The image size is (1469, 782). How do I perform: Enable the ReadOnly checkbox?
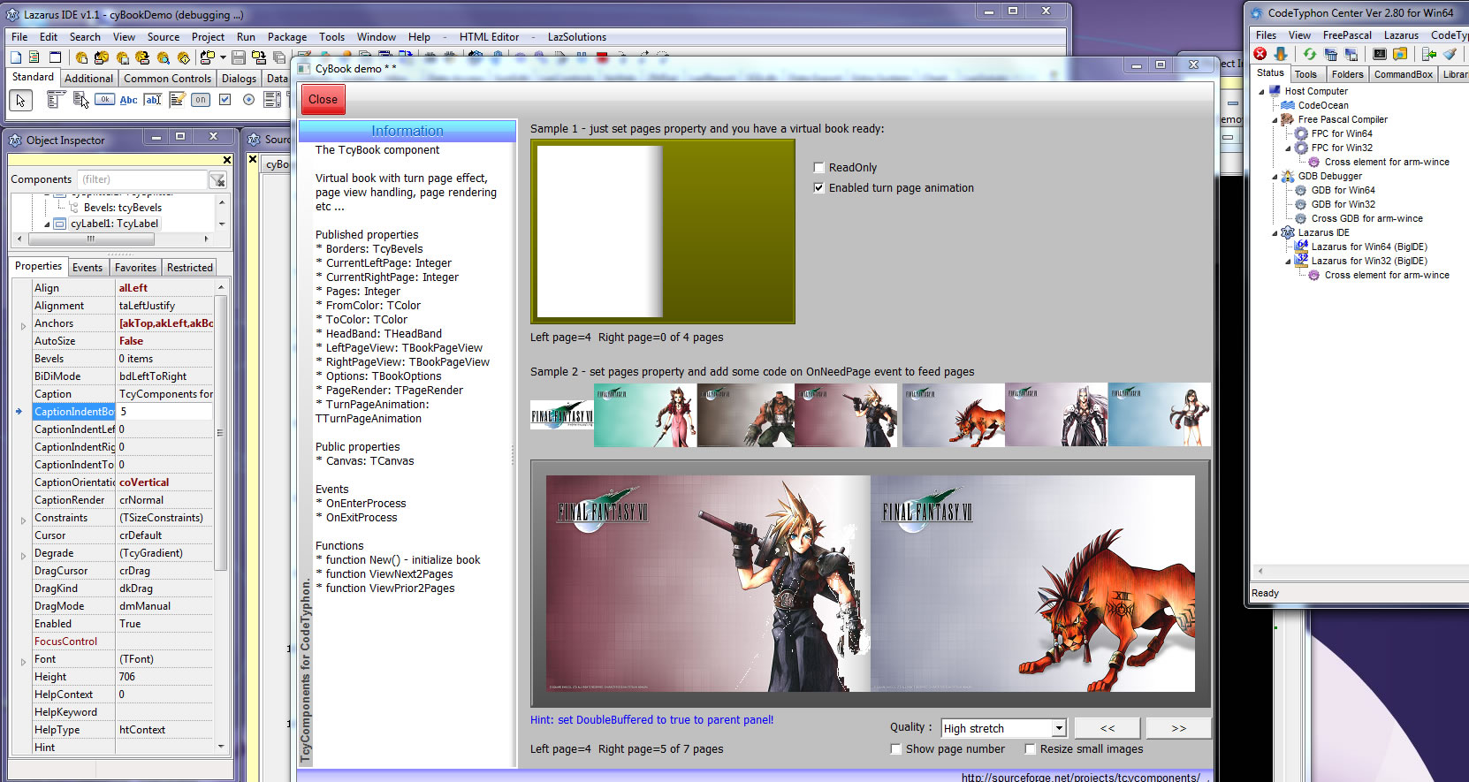pos(818,167)
